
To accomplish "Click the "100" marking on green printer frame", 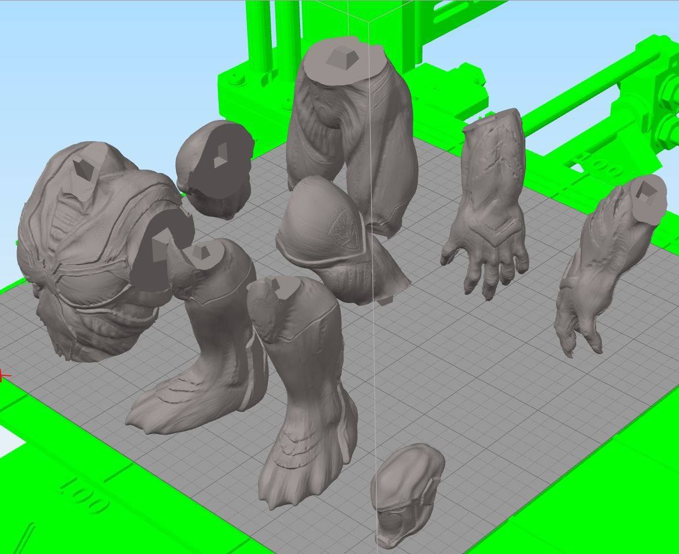I will (x=84, y=496).
